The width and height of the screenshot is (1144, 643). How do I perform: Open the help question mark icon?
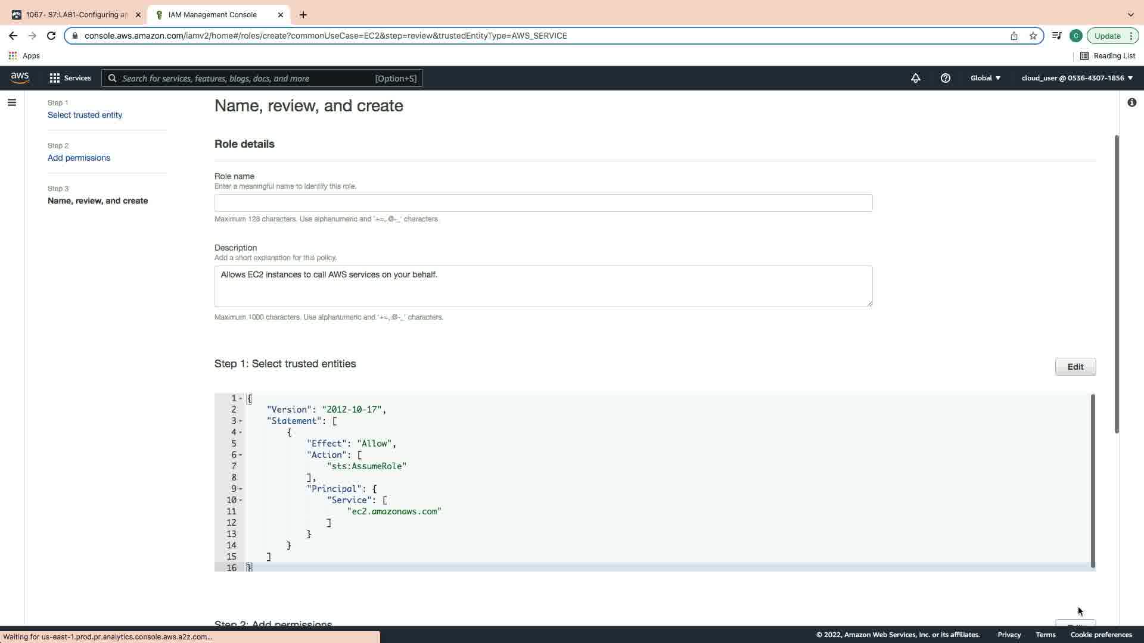pyautogui.click(x=945, y=78)
